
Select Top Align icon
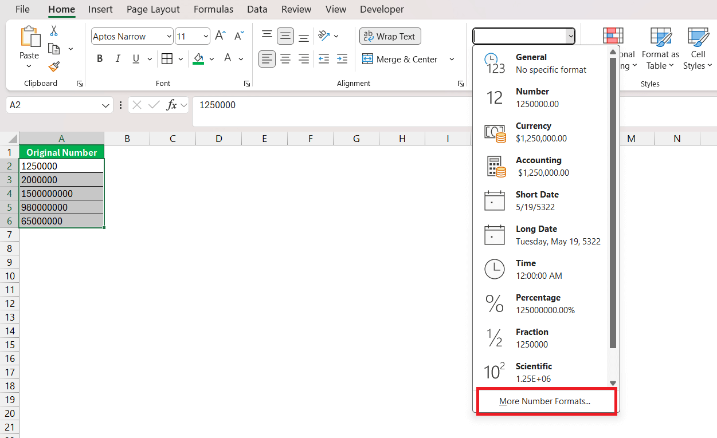pos(267,36)
